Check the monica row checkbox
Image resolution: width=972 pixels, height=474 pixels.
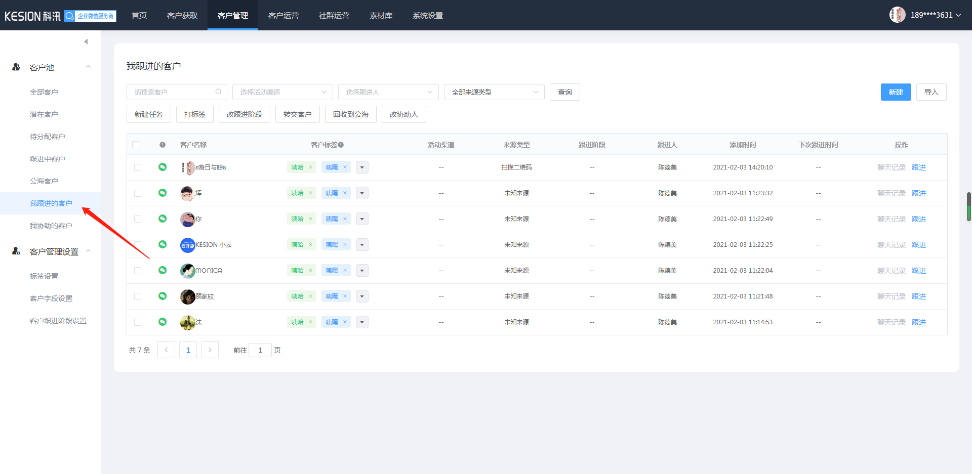[x=138, y=271]
